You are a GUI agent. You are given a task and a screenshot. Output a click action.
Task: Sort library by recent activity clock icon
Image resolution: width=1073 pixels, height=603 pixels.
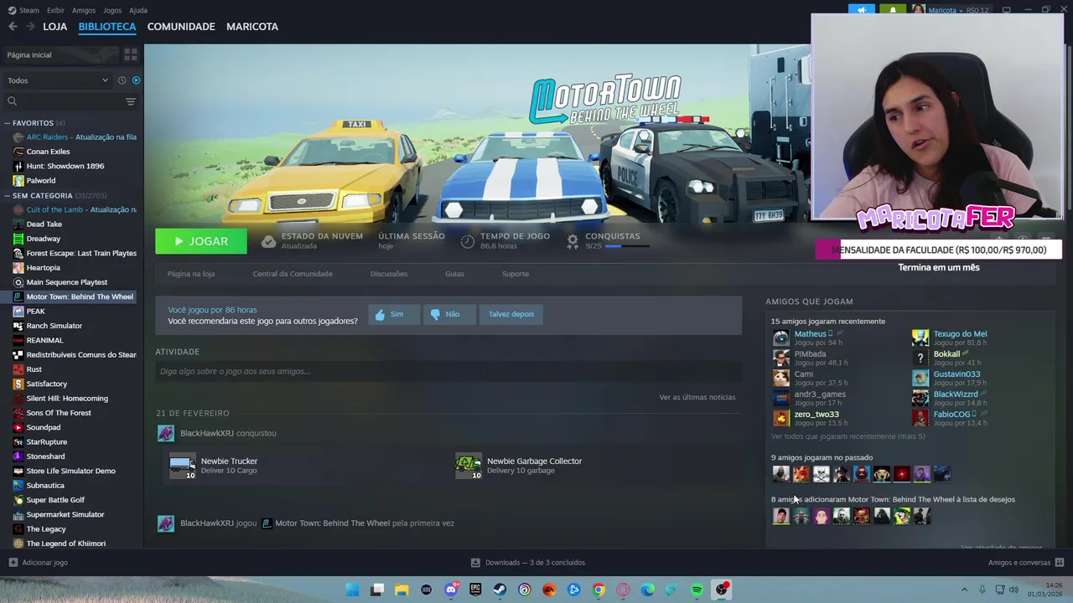click(x=122, y=80)
